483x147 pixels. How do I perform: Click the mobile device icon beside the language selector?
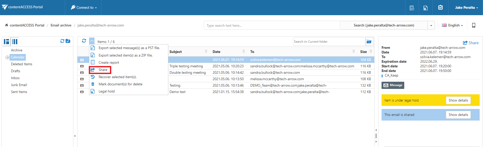[x=473, y=25]
